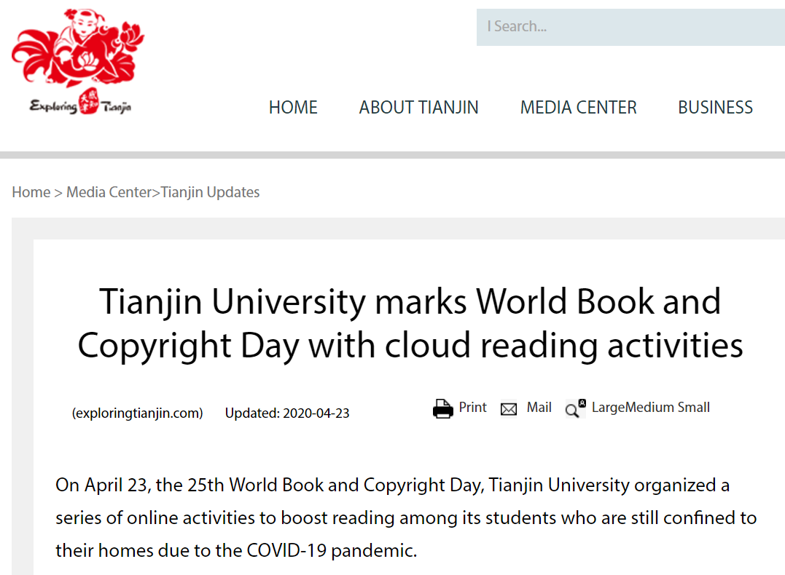Image resolution: width=785 pixels, height=575 pixels.
Task: Click the magnifier font size icon
Action: click(575, 409)
